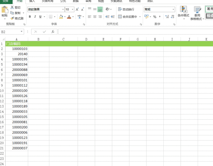Toggle bottom align button

(x=100, y=9)
